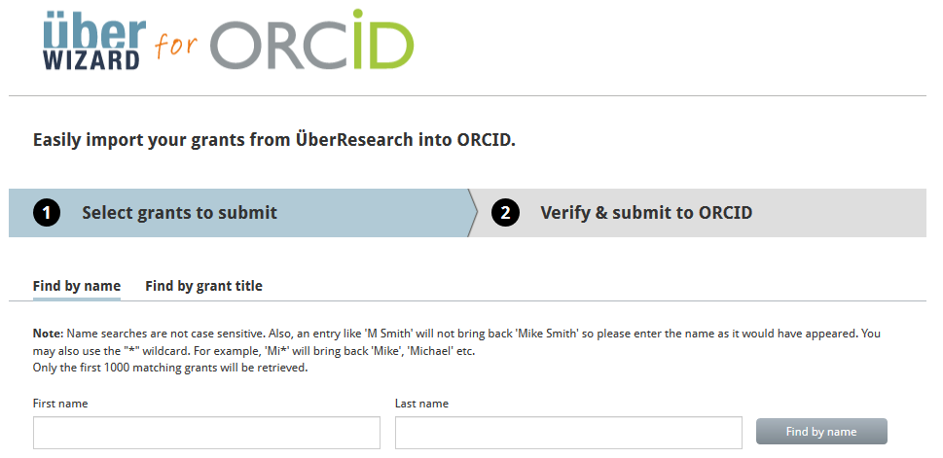Click the step 1 number circle
Screen dimensions: 943x458
pos(47,213)
